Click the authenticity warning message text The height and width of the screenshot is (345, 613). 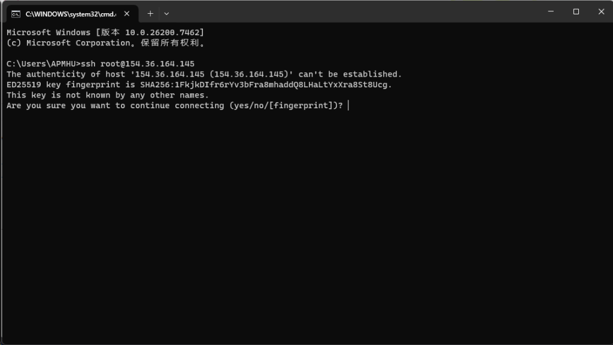204,74
